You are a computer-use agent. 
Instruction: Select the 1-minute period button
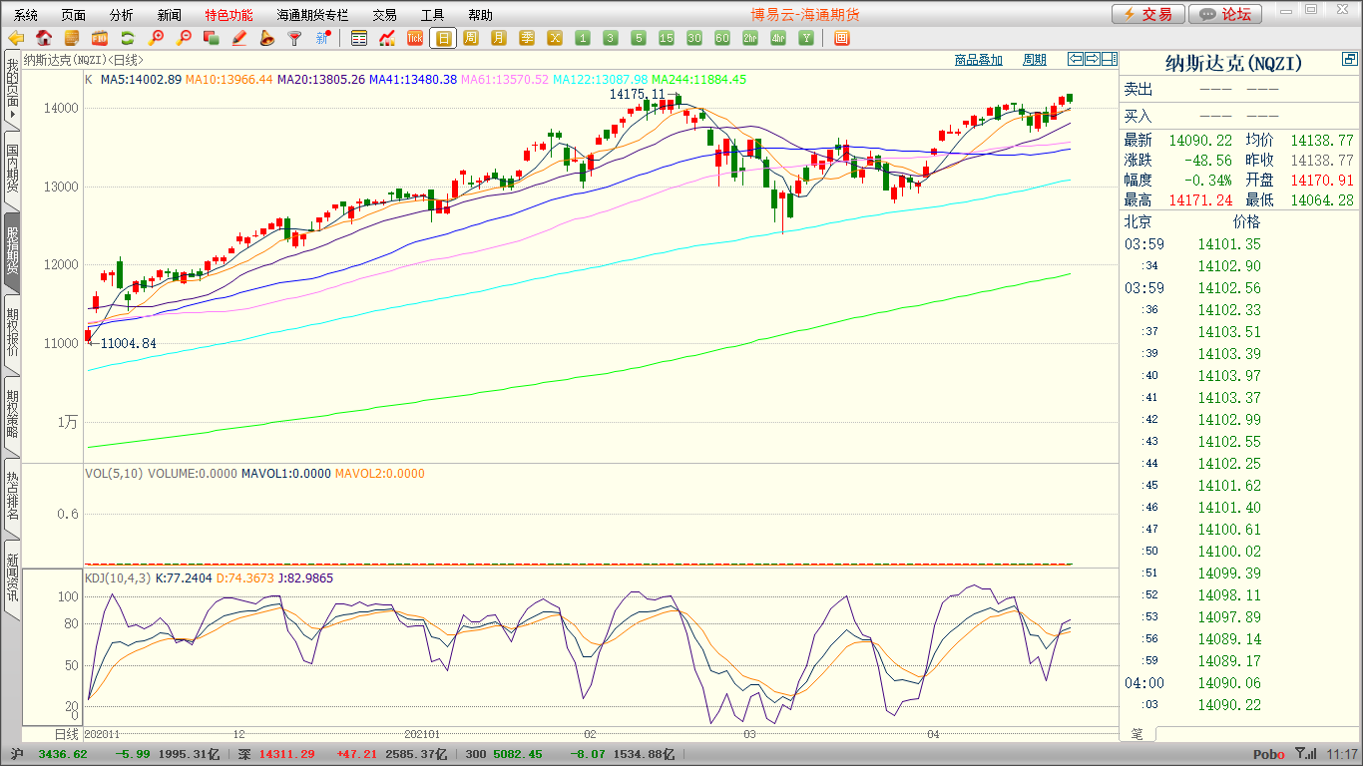pyautogui.click(x=583, y=38)
